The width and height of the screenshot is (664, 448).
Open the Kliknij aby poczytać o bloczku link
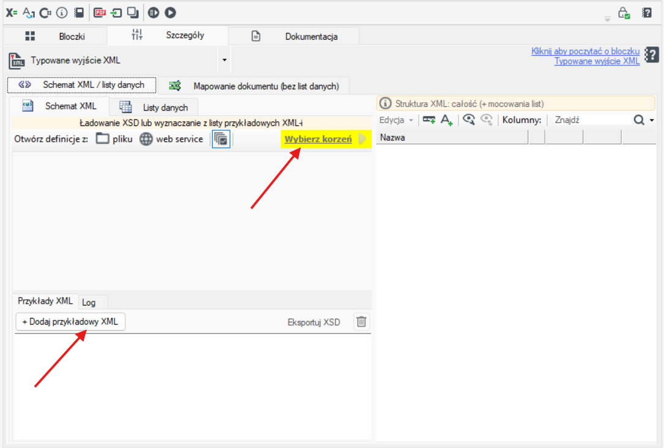585,51
